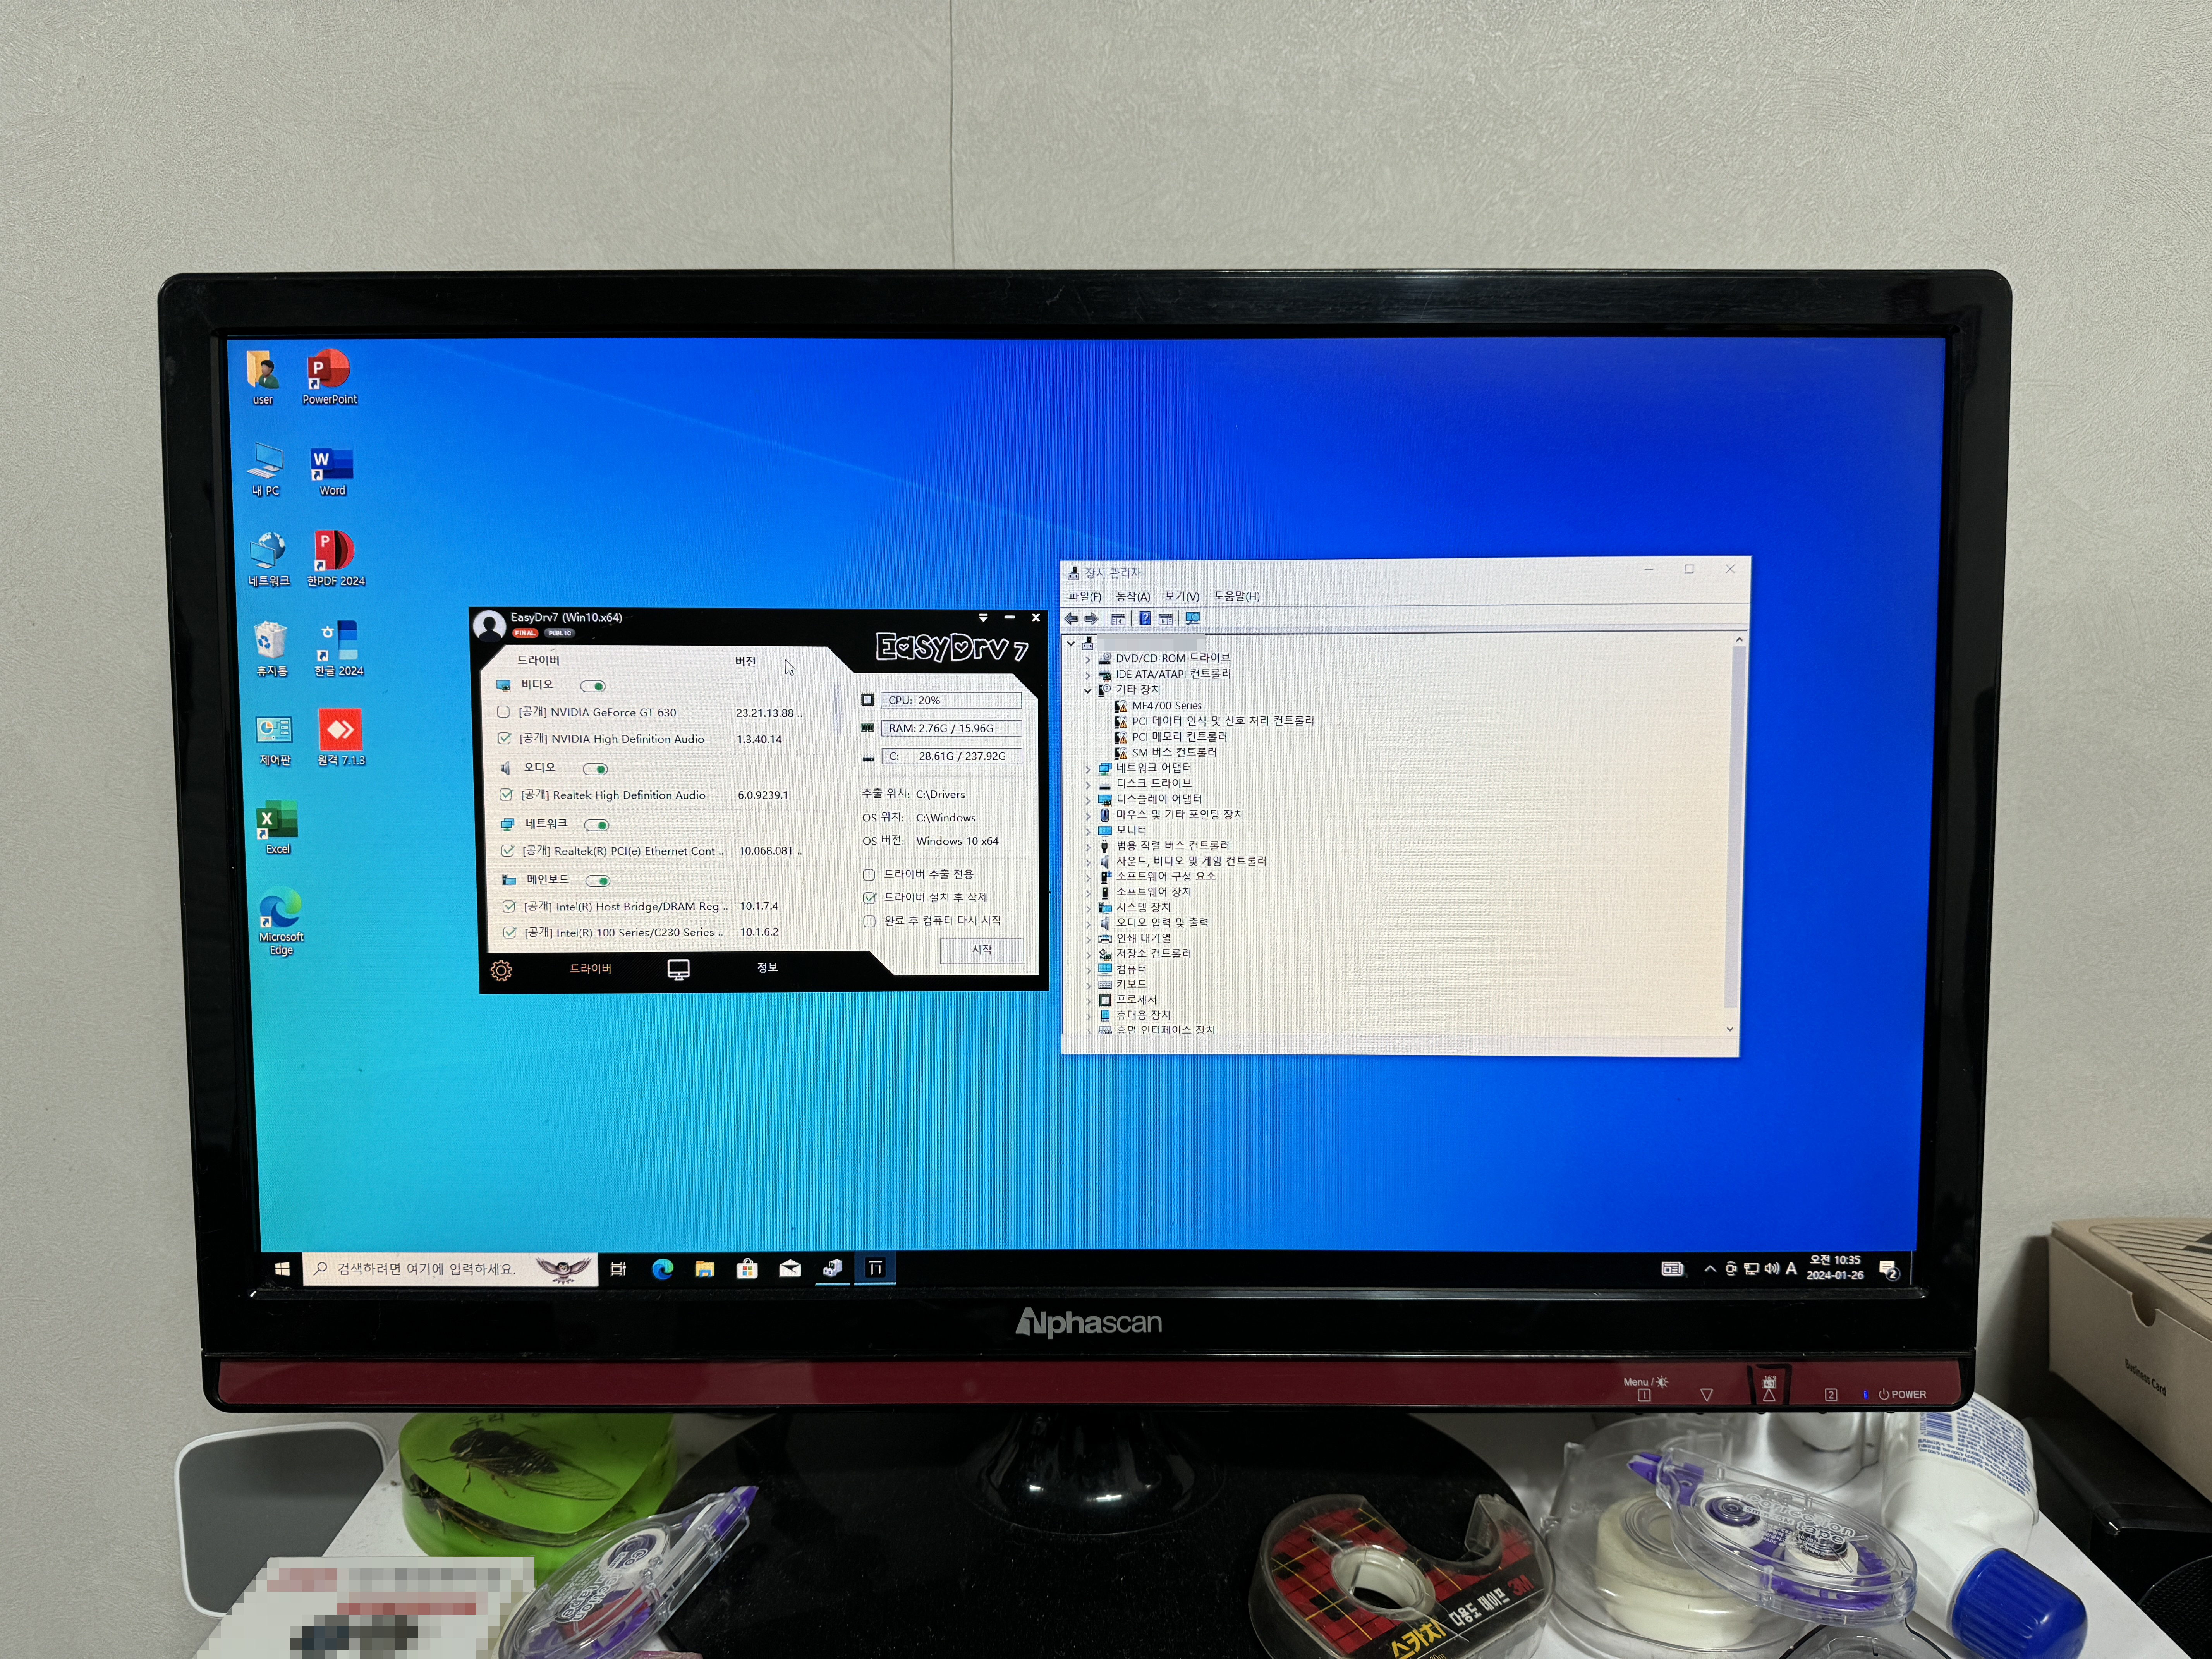Viewport: 2212px width, 1659px height.
Task: Toggle the 비디오 category switch
Action: (593, 686)
